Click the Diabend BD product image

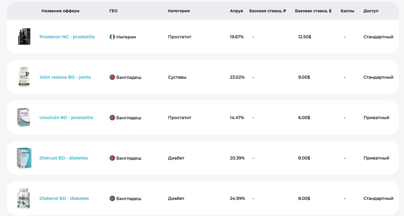[x=24, y=198]
